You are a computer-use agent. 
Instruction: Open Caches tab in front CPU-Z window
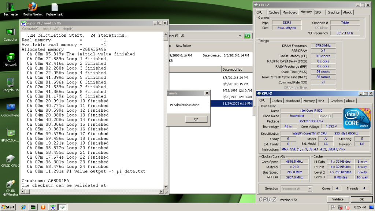[x=277, y=101]
